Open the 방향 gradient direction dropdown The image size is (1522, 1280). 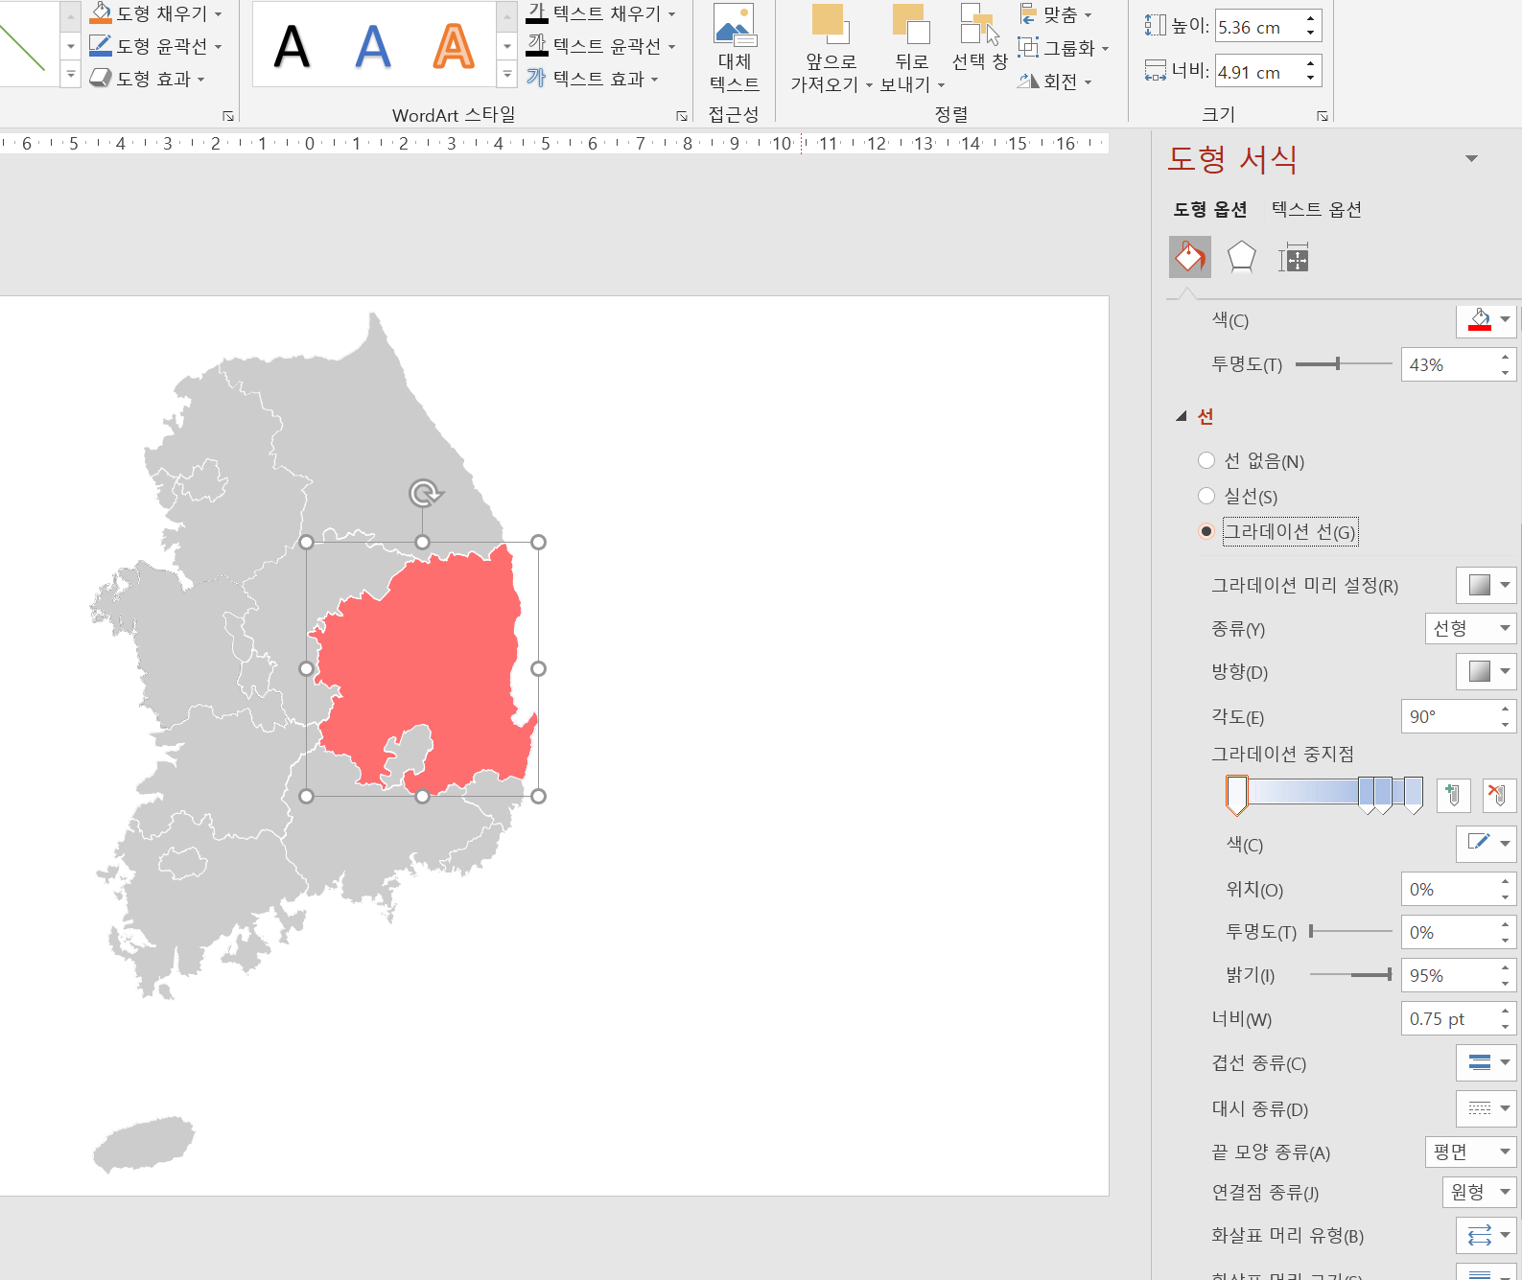click(1487, 672)
